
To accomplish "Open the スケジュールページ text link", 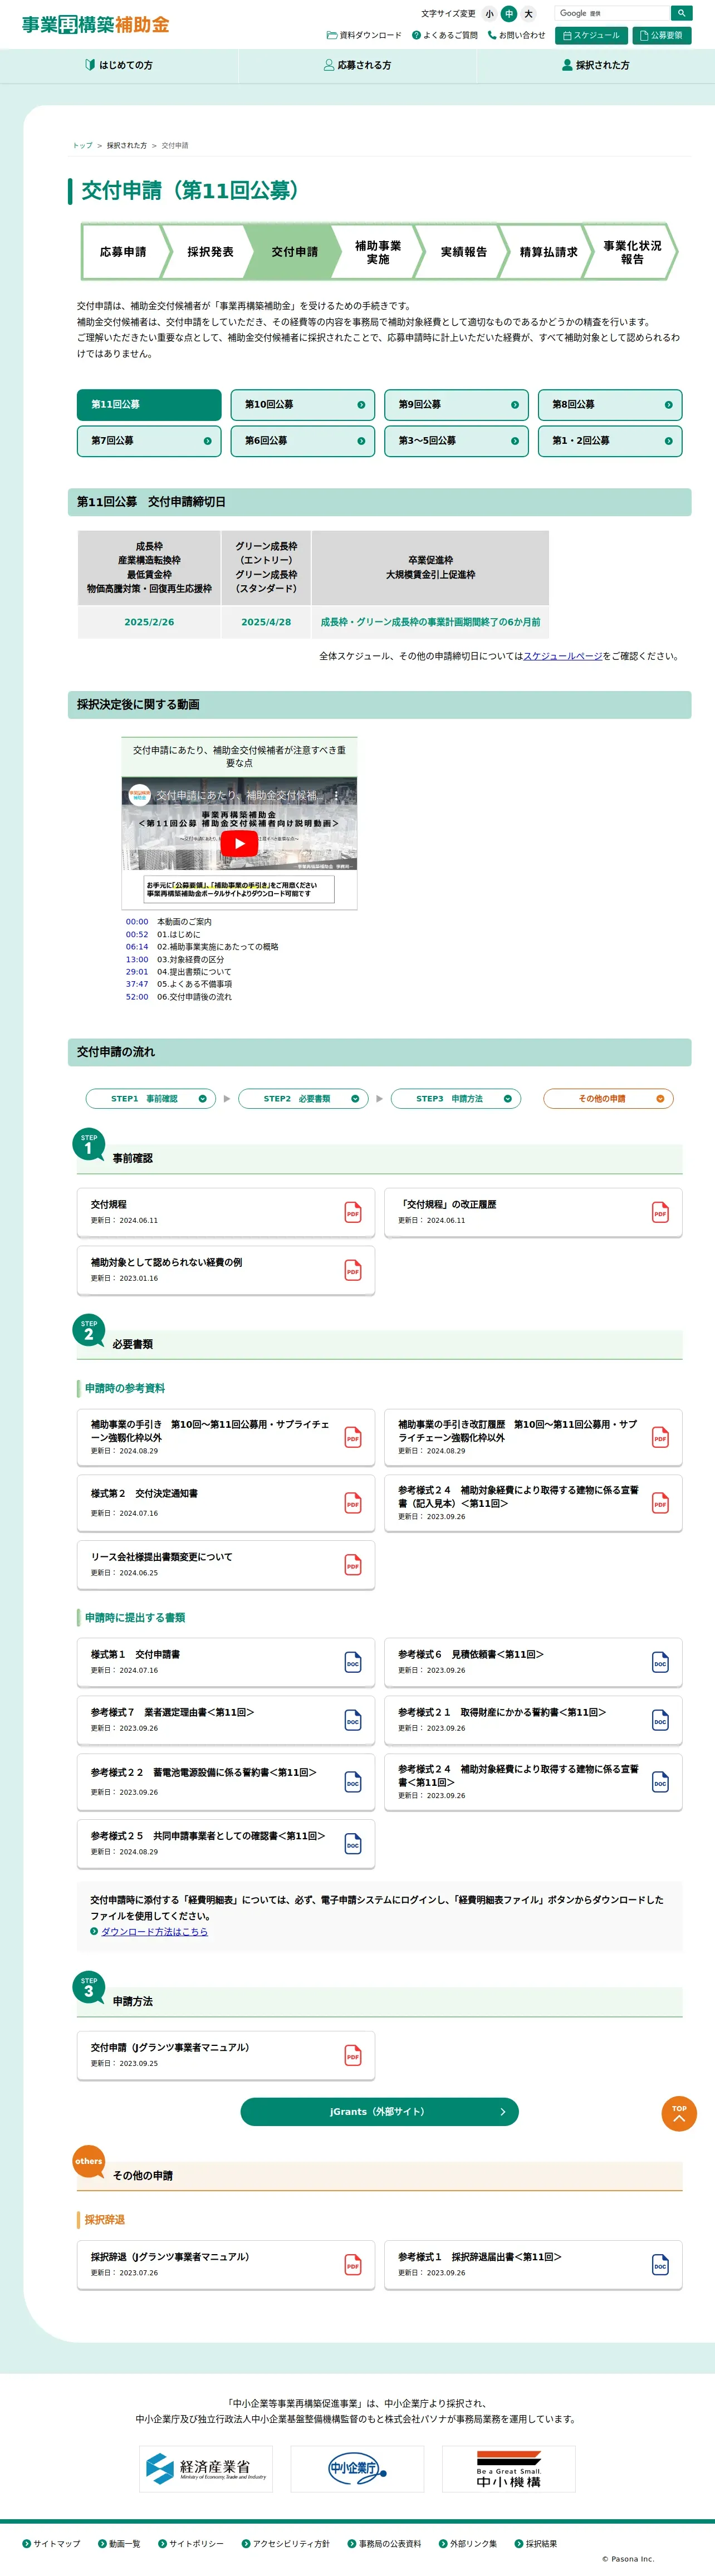I will (x=563, y=656).
